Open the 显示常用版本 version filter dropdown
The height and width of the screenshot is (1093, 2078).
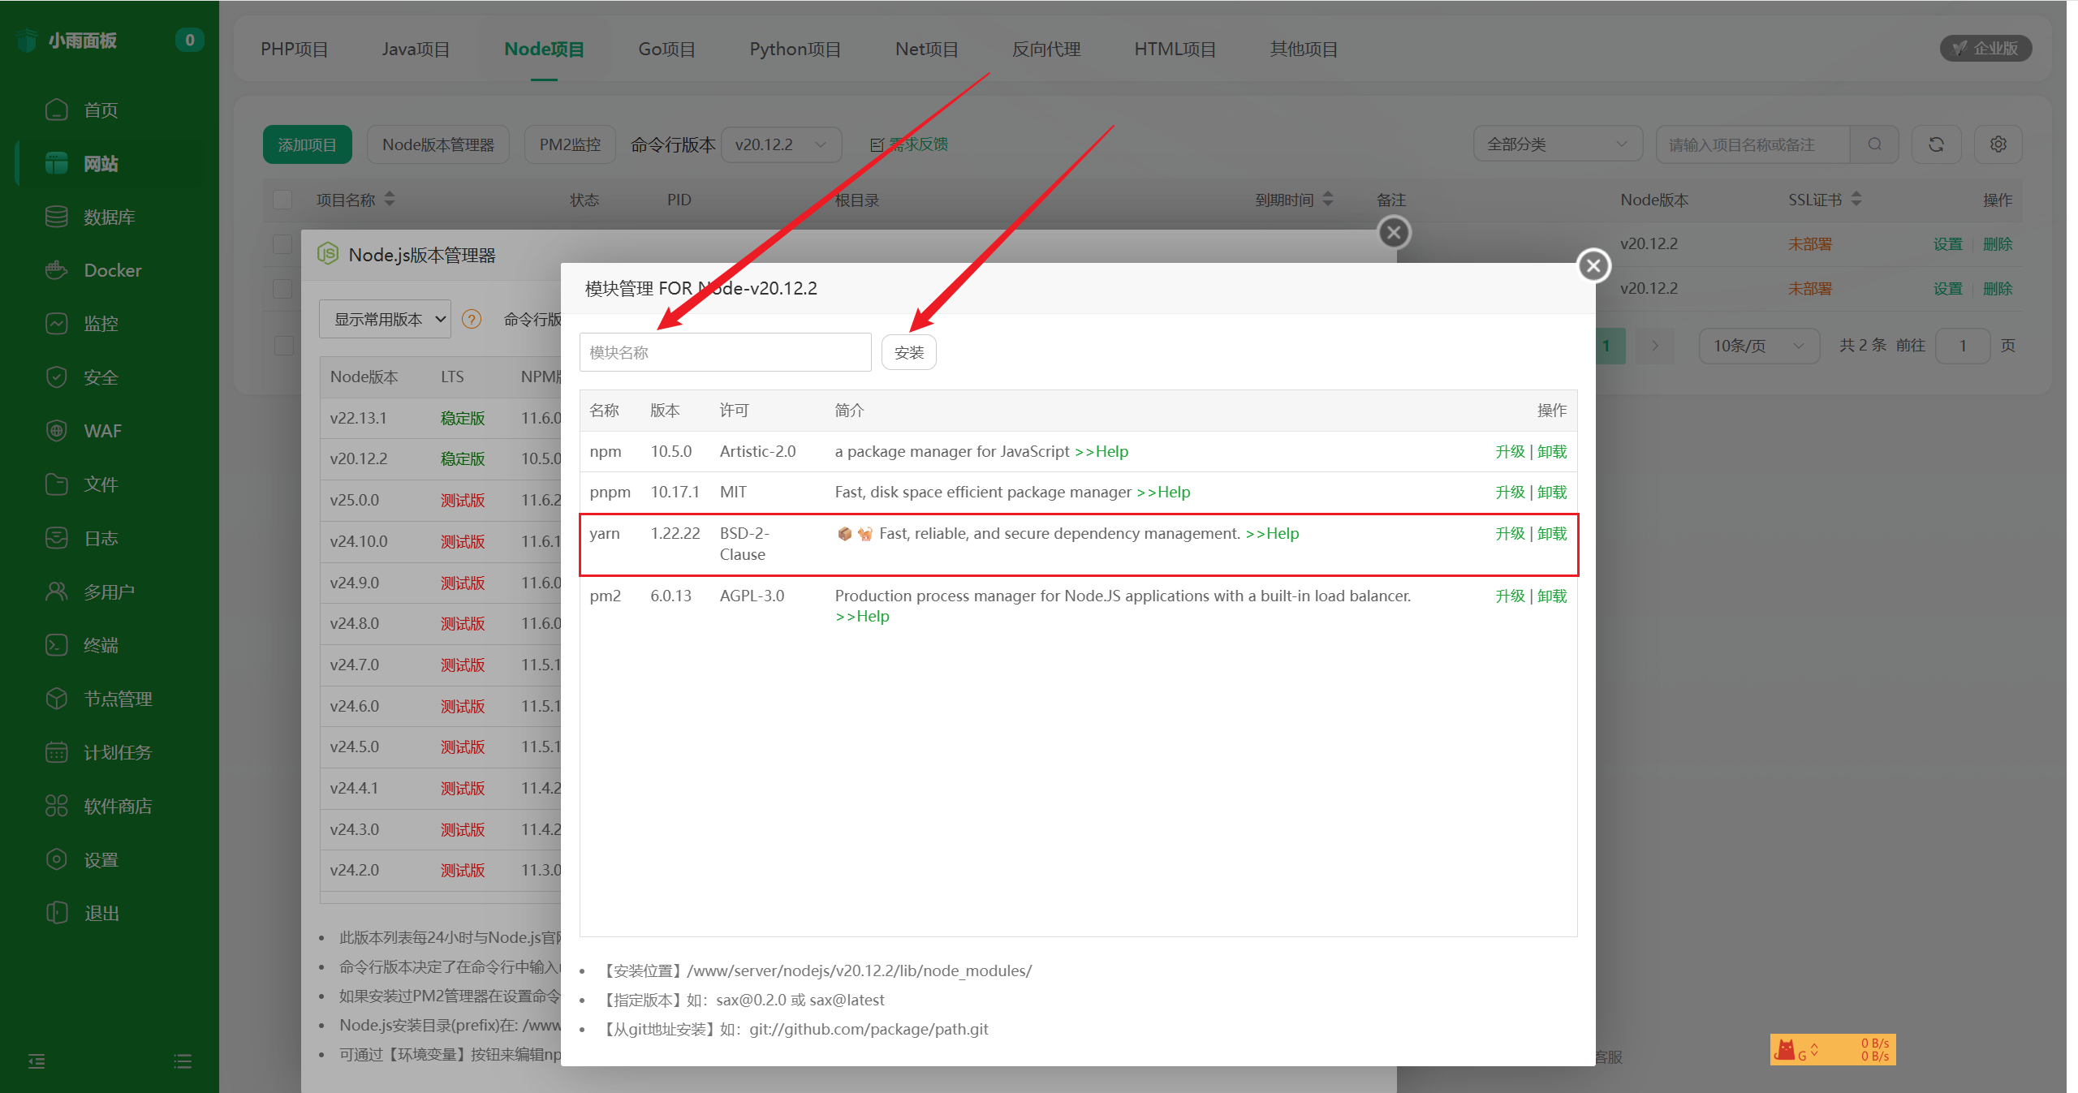385,320
